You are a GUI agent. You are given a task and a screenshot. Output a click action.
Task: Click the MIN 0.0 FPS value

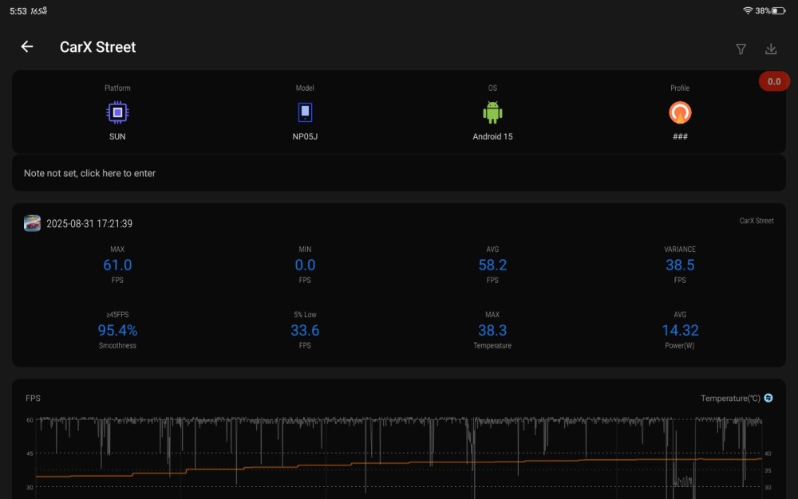(x=305, y=265)
